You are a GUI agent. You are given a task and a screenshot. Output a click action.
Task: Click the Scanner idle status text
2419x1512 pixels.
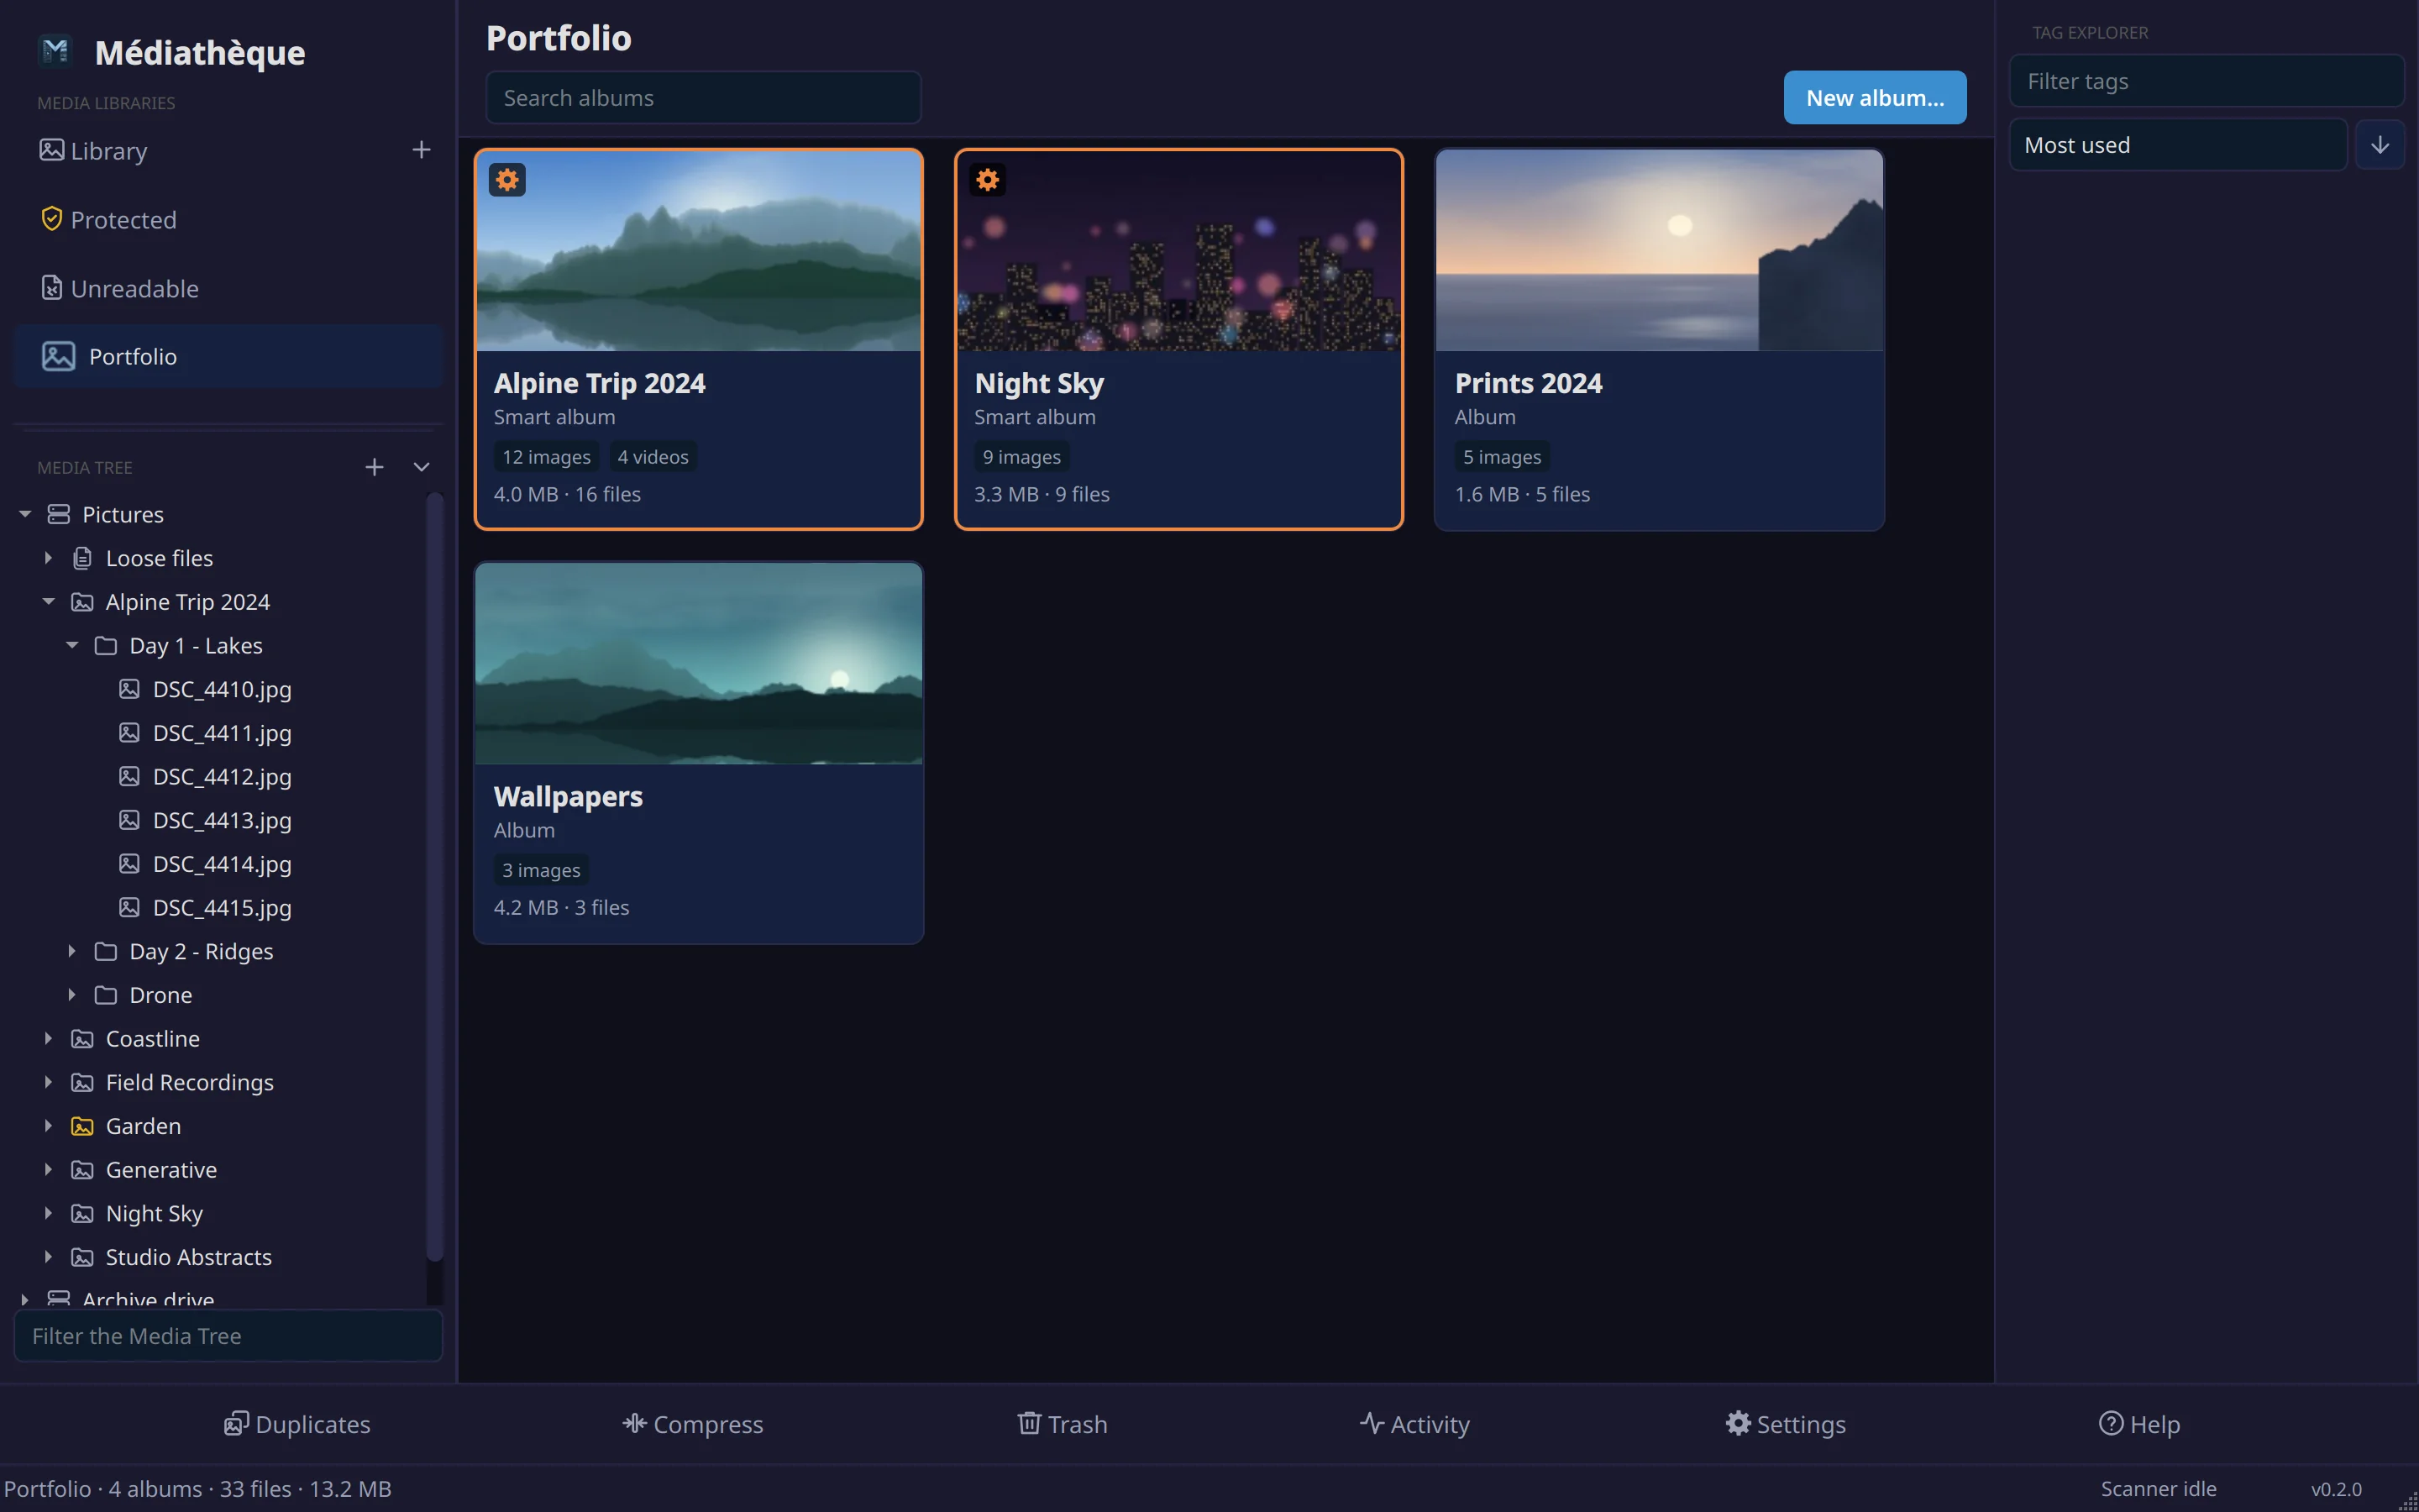point(2158,1488)
